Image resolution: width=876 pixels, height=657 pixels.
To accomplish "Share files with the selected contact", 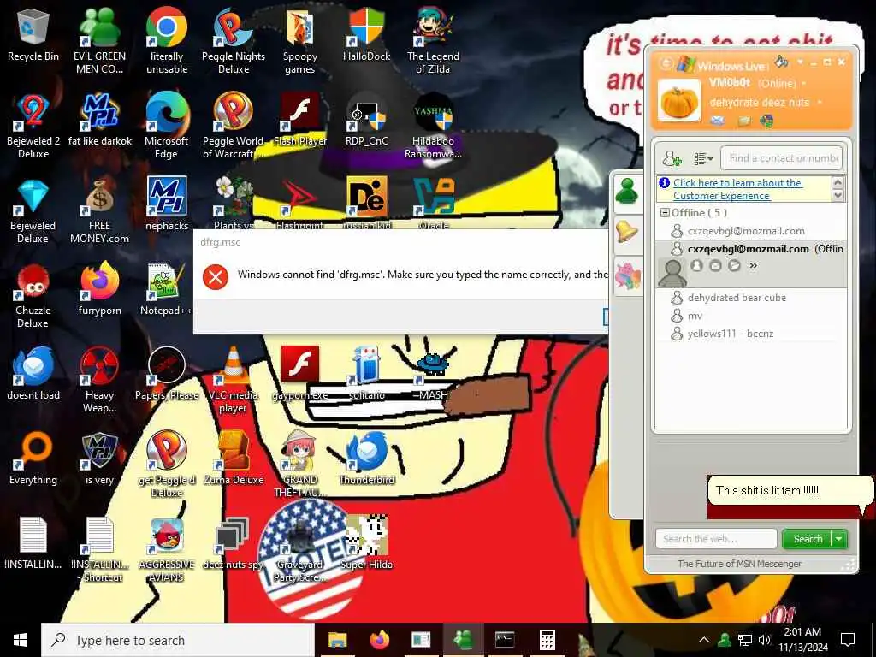I will [734, 266].
